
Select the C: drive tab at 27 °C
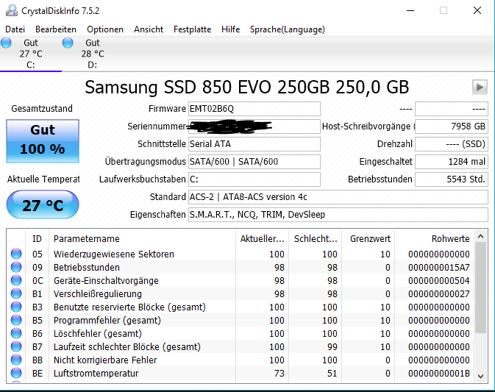pos(31,54)
